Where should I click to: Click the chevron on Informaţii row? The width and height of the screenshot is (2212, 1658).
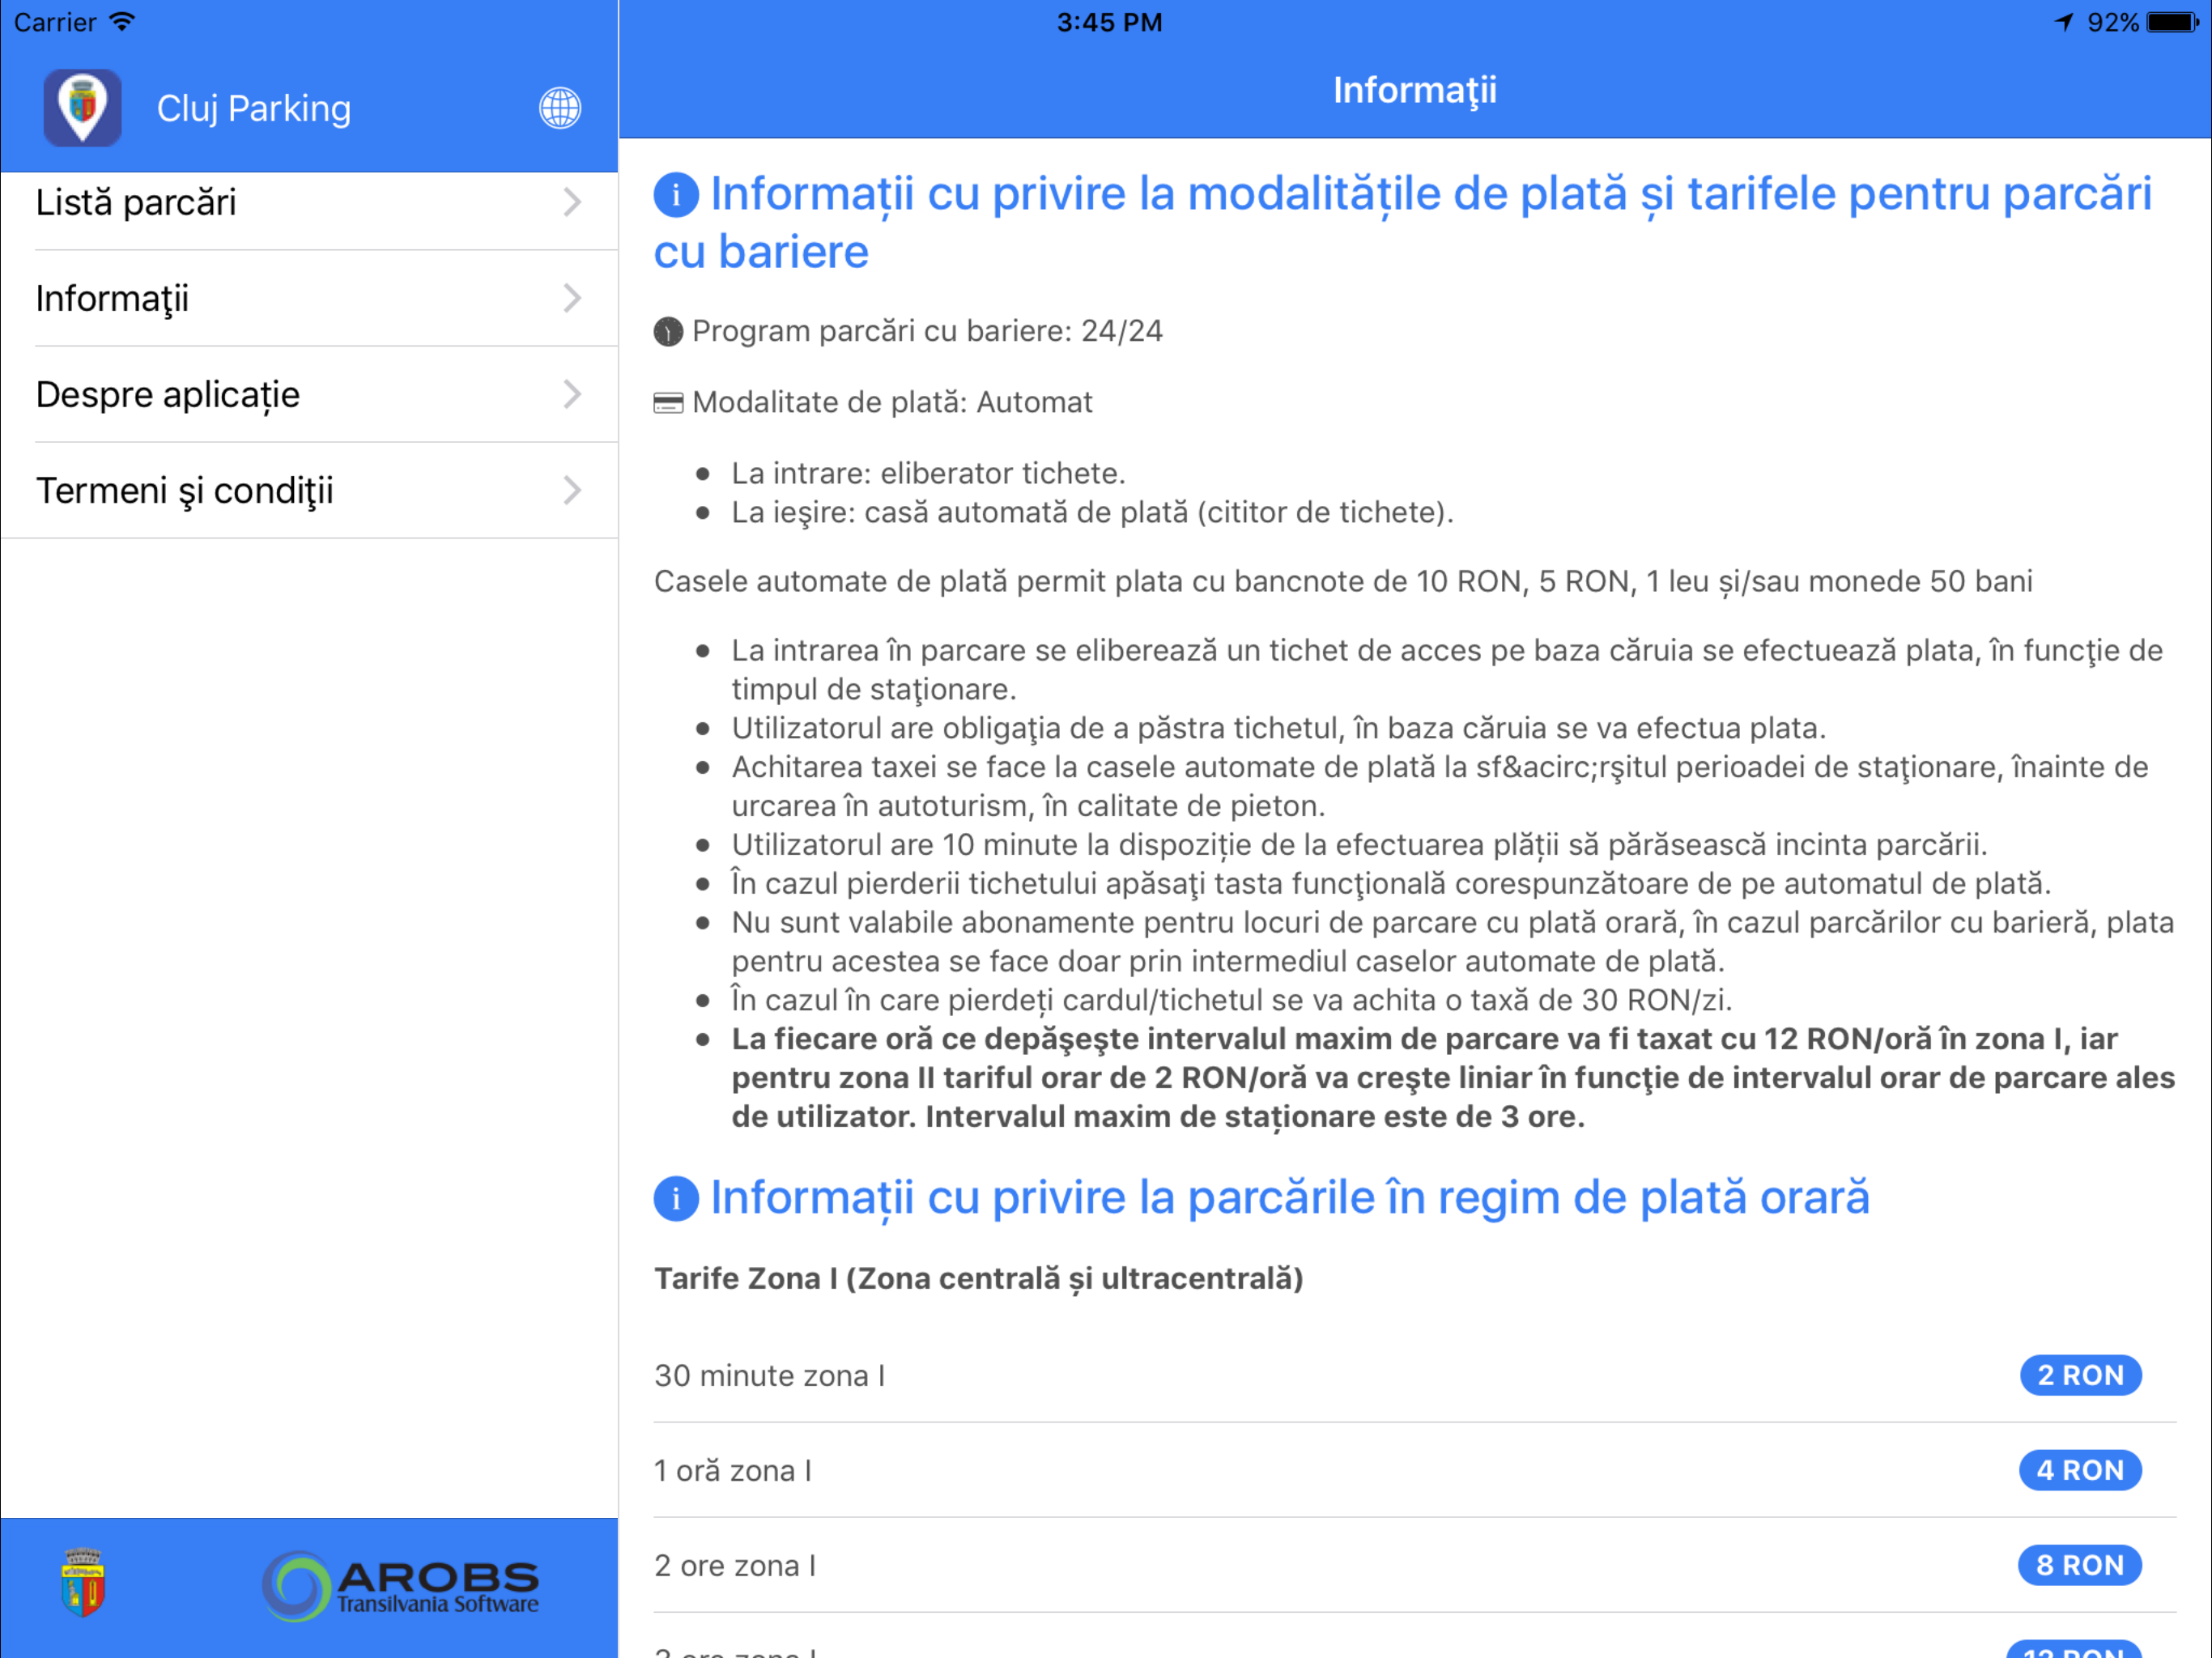pos(572,298)
